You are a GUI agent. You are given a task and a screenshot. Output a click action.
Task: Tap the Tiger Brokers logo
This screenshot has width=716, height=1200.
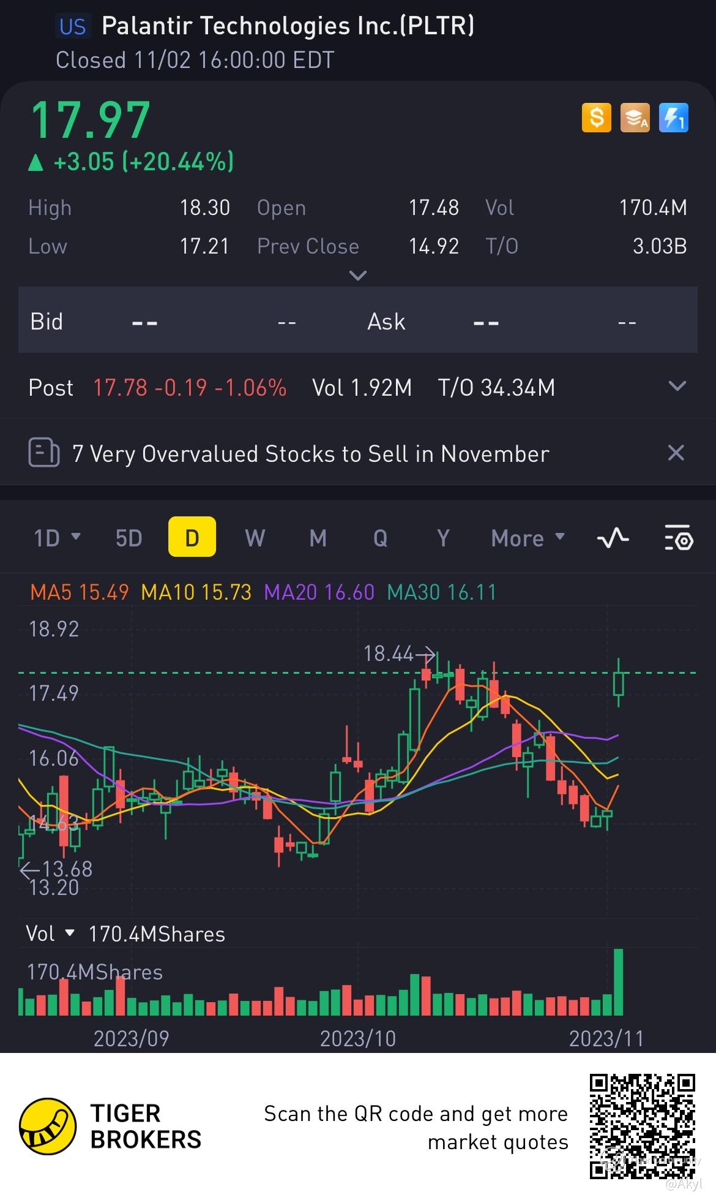[111, 1126]
